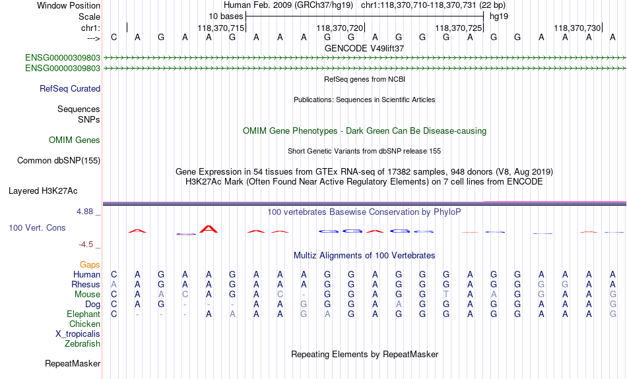Click the RefSeq genes from NCBI title
Screen dimensions: 627x379
click(365, 79)
